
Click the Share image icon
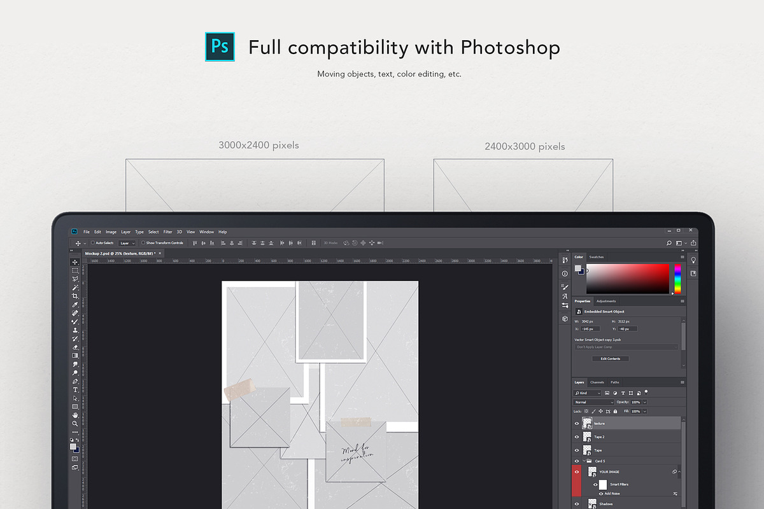pyautogui.click(x=693, y=242)
